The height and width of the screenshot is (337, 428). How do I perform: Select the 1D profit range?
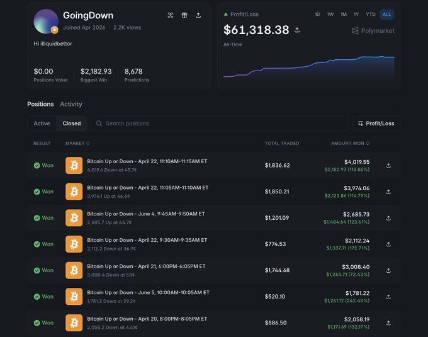tap(317, 14)
